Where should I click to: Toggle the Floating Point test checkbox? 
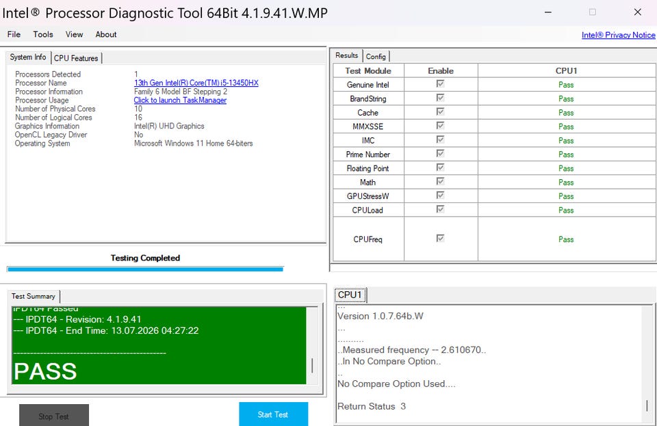click(x=440, y=168)
